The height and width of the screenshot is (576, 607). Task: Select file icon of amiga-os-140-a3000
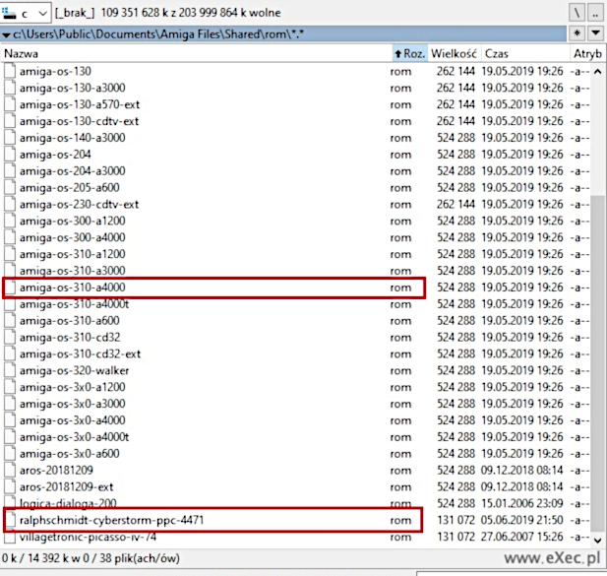pyautogui.click(x=10, y=138)
